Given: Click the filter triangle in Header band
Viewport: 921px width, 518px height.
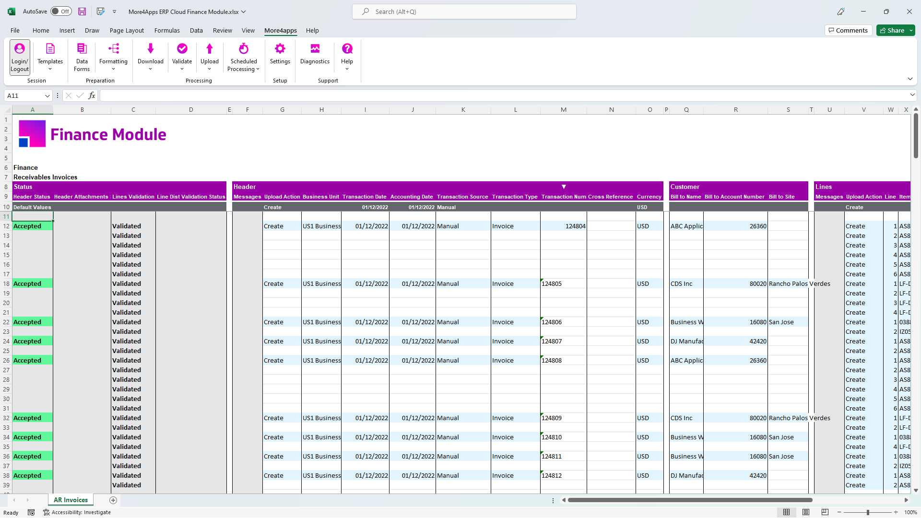Looking at the screenshot, I should (564, 187).
